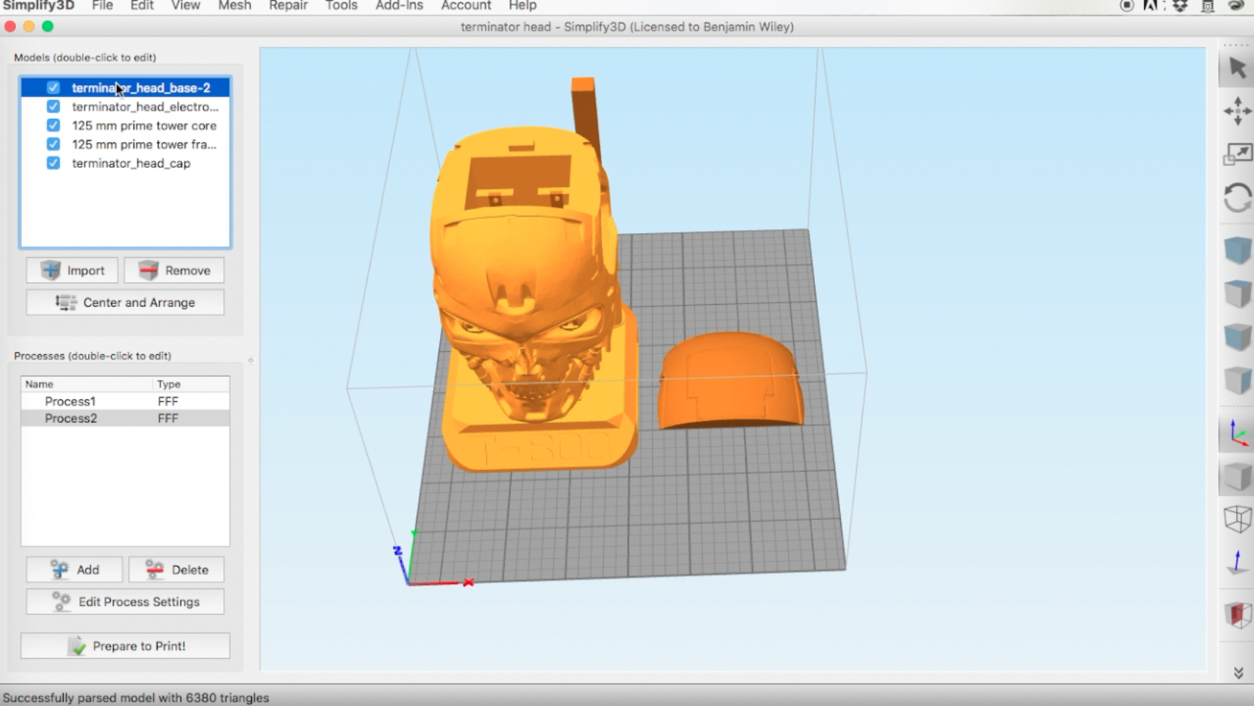Open the Account menu
This screenshot has width=1254, height=706.
tap(466, 6)
